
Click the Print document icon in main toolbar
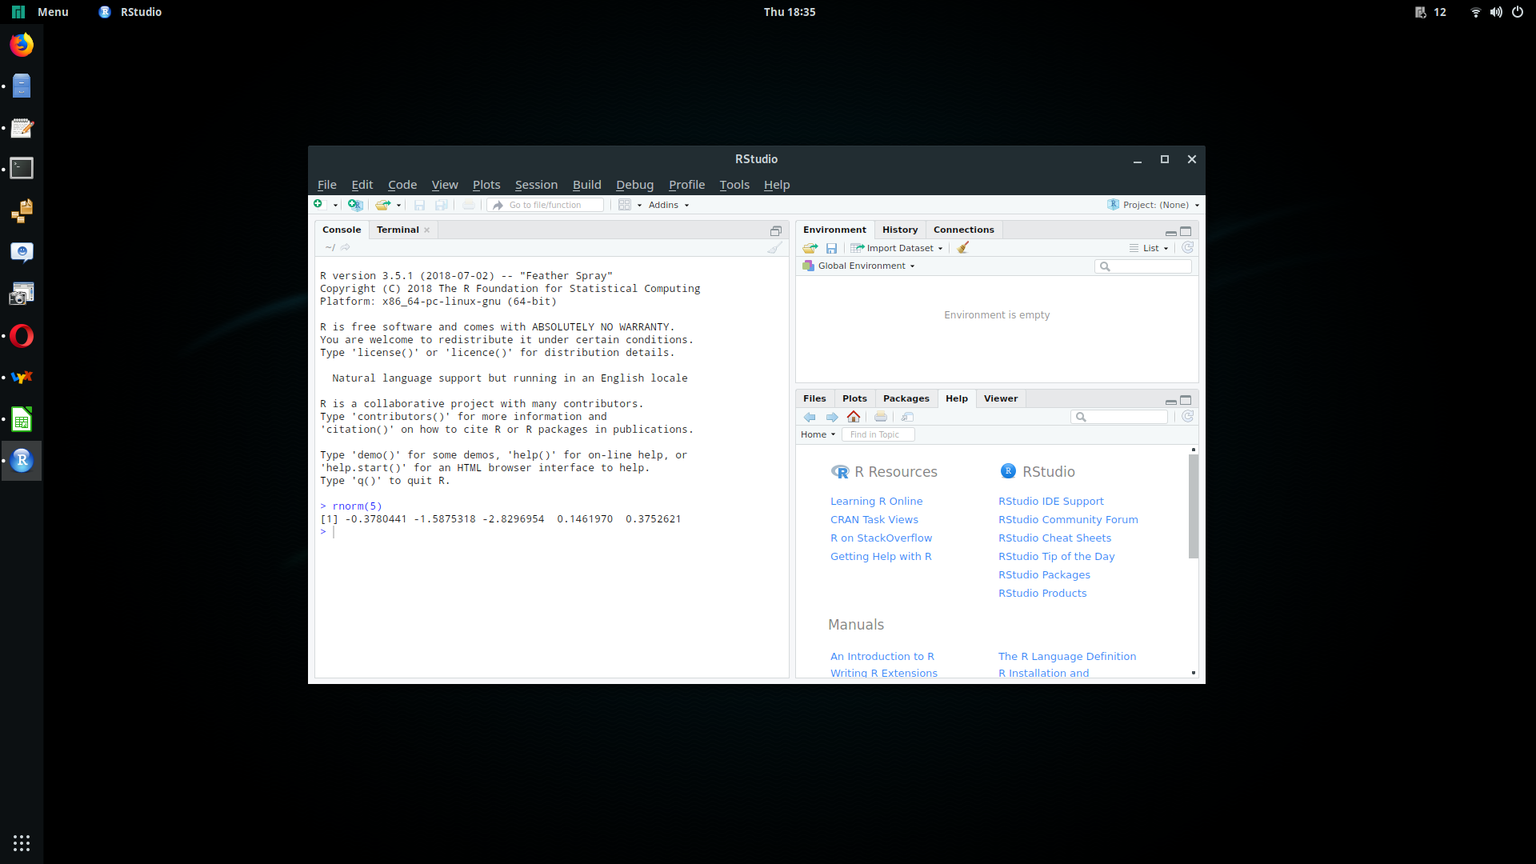tap(469, 205)
